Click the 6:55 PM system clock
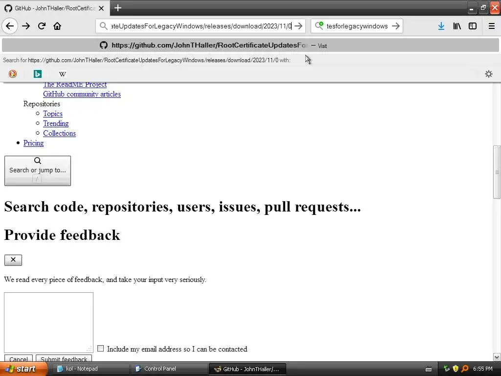Viewport: 501px width, 376px height. click(x=482, y=369)
